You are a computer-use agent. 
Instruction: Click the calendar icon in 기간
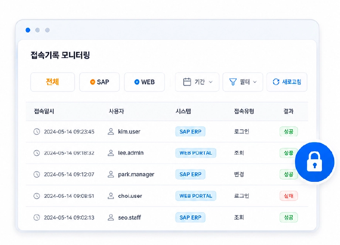(187, 82)
